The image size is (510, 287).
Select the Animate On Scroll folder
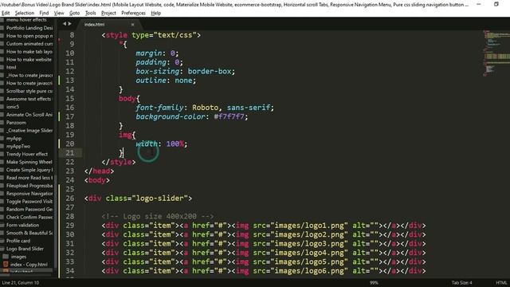click(x=29, y=115)
